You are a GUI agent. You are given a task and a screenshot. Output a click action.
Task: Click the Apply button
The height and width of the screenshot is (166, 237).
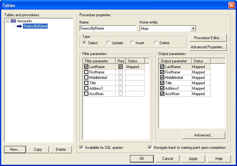tap(193, 158)
